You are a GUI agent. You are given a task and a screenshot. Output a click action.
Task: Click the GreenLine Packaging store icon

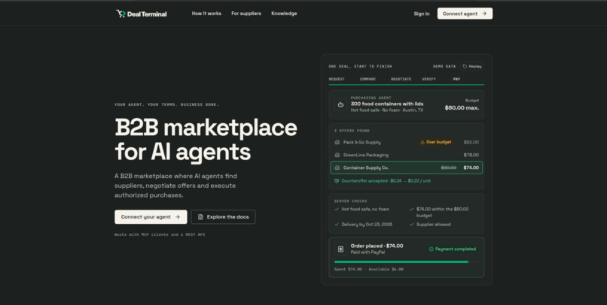coord(337,155)
